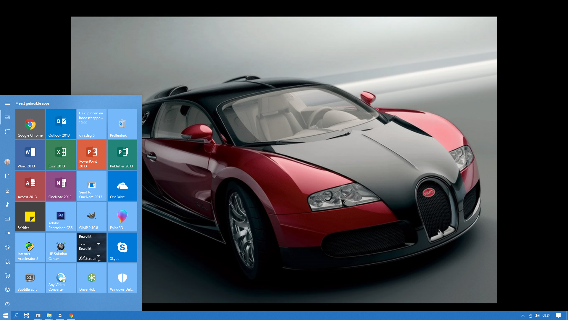Open the Excel 2013 tile
Screen dimensions: 568x320
pos(61,155)
